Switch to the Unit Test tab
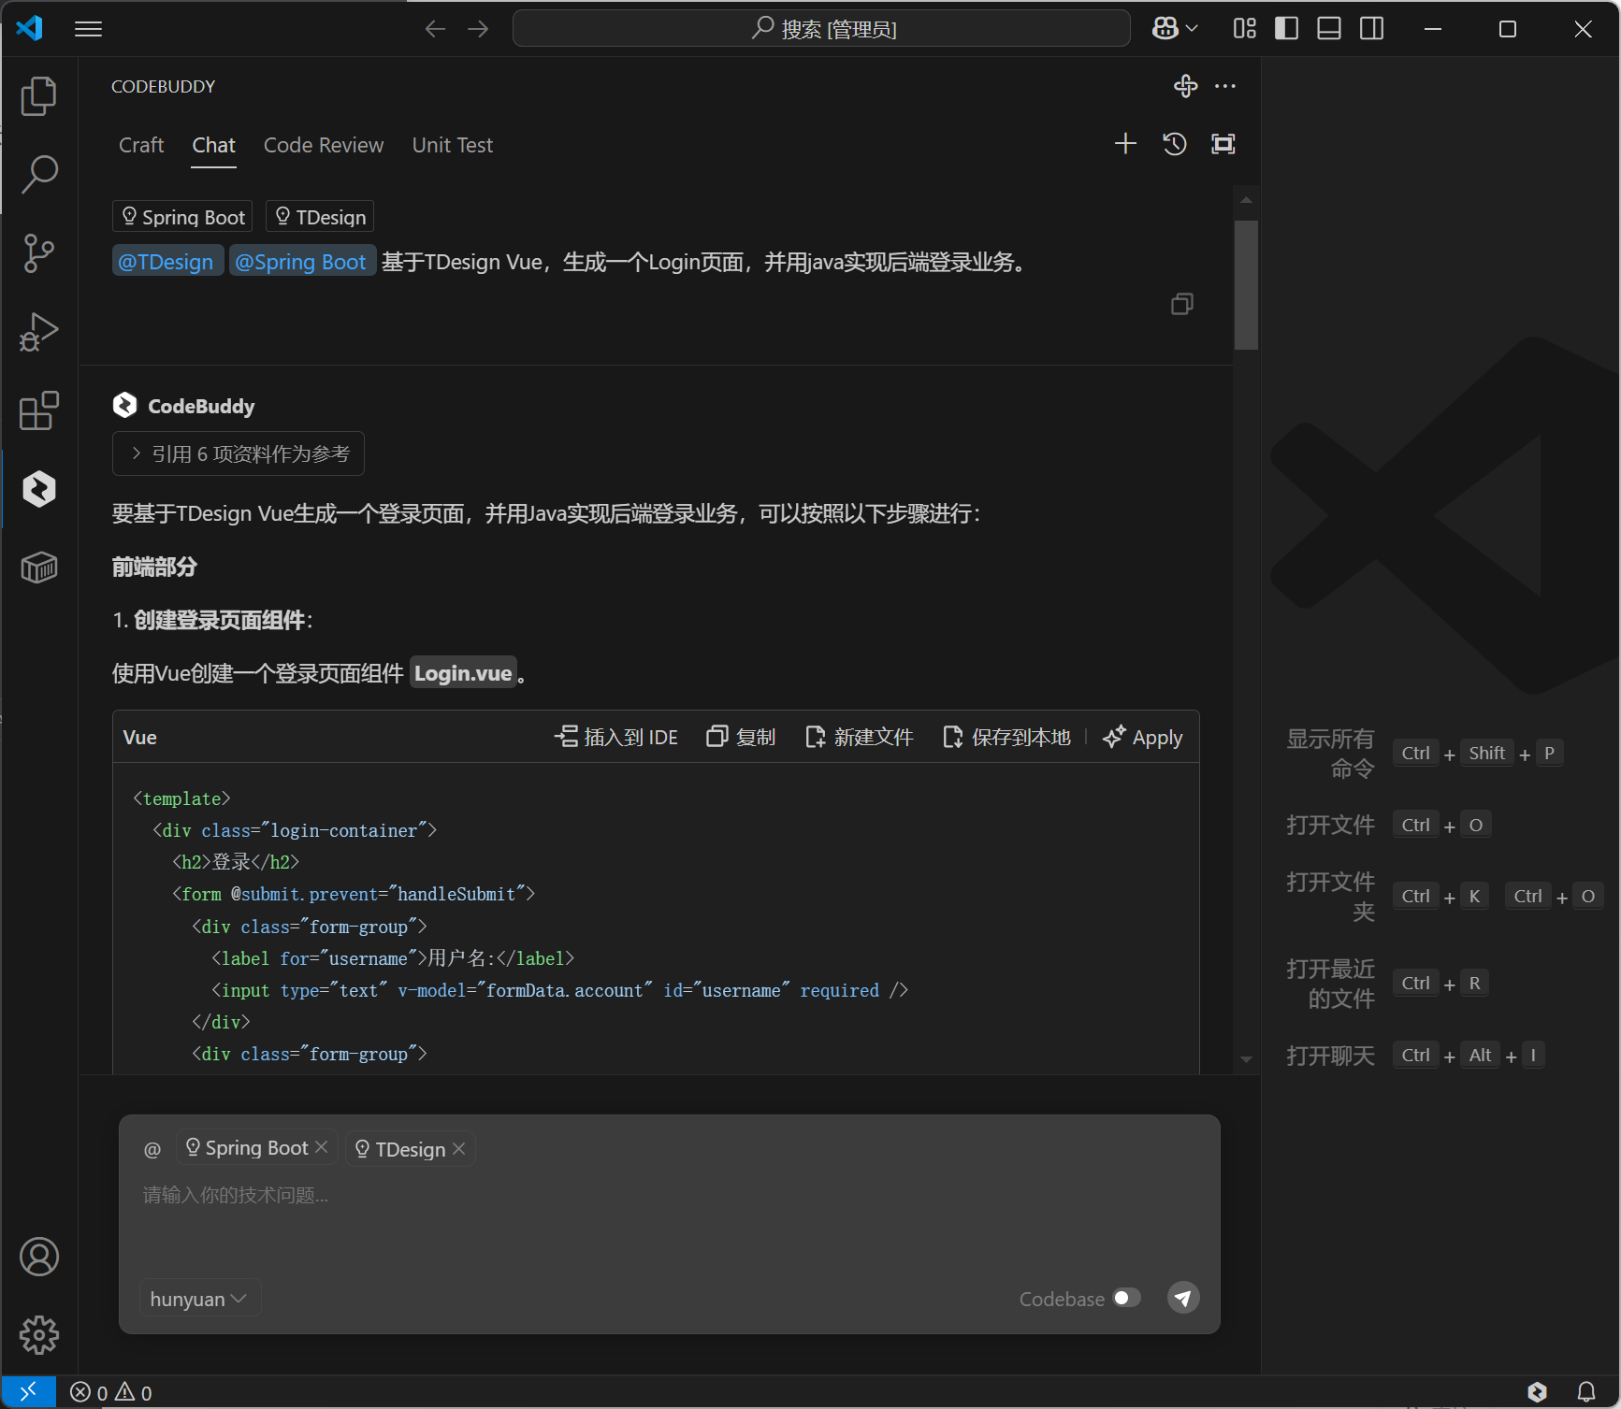The image size is (1621, 1409). click(452, 146)
